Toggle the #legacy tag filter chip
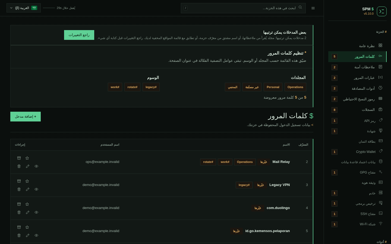The height and width of the screenshot is (244, 391). [x=151, y=87]
